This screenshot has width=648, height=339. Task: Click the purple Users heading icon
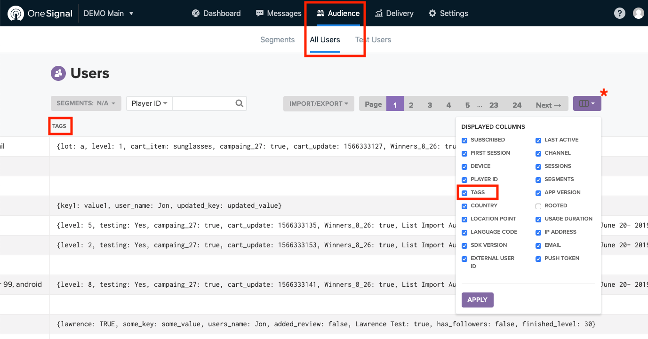[x=58, y=73]
